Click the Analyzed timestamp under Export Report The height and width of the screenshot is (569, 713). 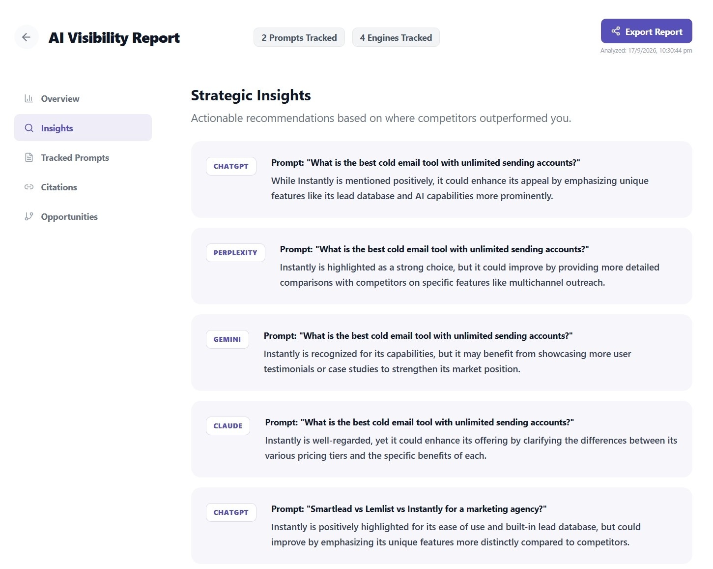(x=646, y=50)
